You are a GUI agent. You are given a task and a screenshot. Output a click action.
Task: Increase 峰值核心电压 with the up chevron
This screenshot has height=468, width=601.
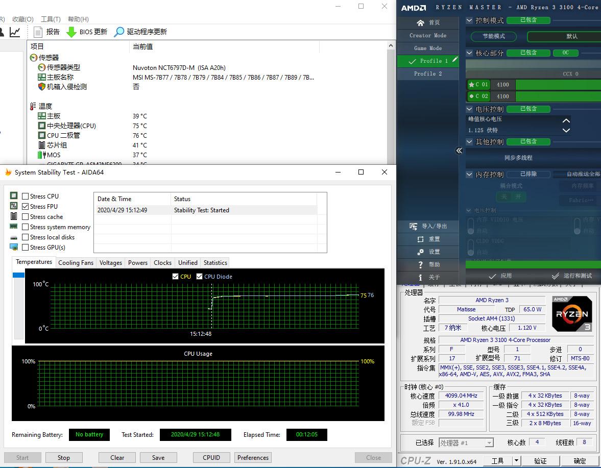tap(566, 120)
